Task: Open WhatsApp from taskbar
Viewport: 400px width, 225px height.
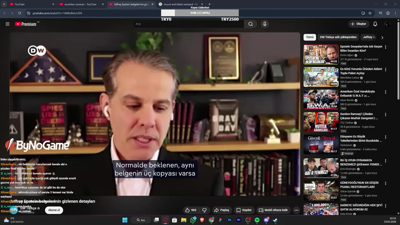Action: pyautogui.click(x=193, y=220)
